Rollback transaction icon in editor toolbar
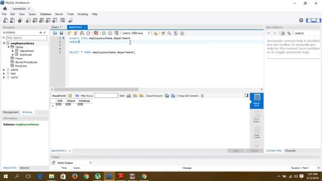This screenshot has width=322, height=181. click(x=110, y=33)
